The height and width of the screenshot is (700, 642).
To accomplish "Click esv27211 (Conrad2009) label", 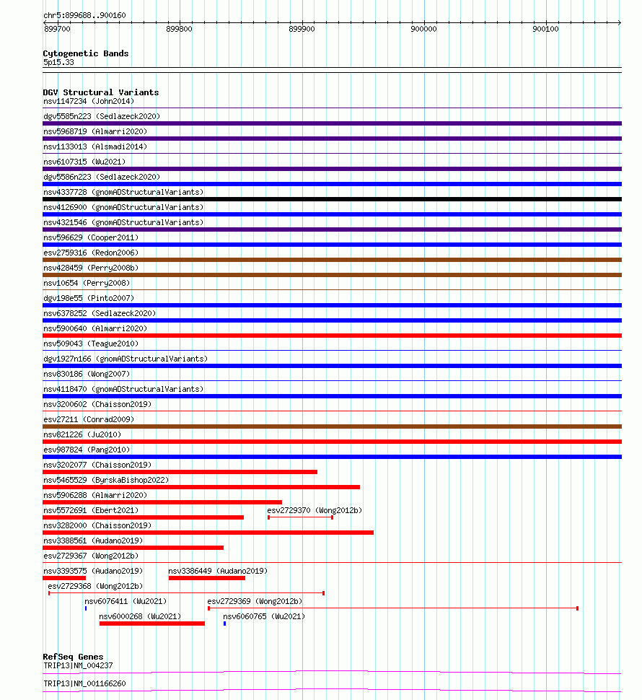I will click(x=89, y=420).
